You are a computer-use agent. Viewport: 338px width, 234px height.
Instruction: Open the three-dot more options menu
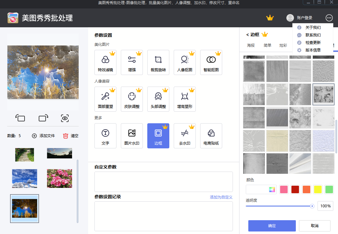point(329,18)
